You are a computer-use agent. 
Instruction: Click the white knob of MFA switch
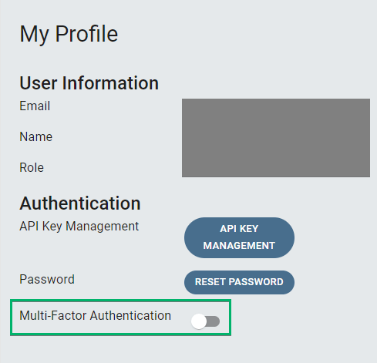[199, 321]
